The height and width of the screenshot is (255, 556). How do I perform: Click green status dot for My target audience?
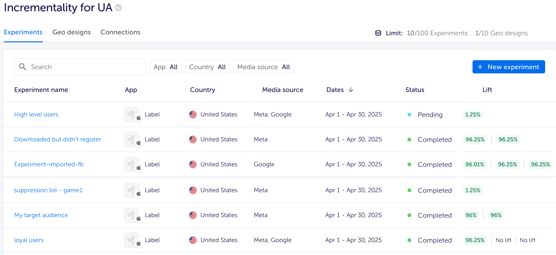[409, 215]
